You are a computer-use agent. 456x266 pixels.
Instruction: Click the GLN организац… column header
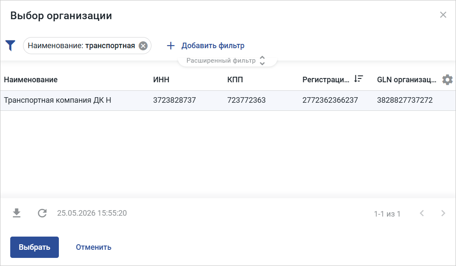[x=407, y=80]
